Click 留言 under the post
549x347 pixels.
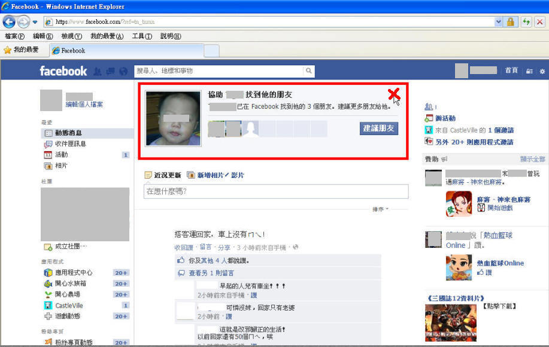(x=205, y=247)
